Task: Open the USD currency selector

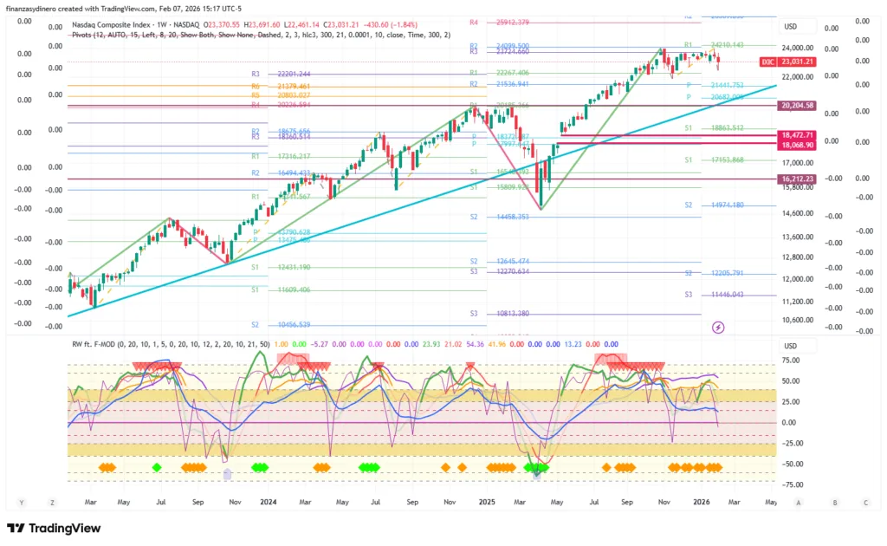Action: (x=791, y=27)
